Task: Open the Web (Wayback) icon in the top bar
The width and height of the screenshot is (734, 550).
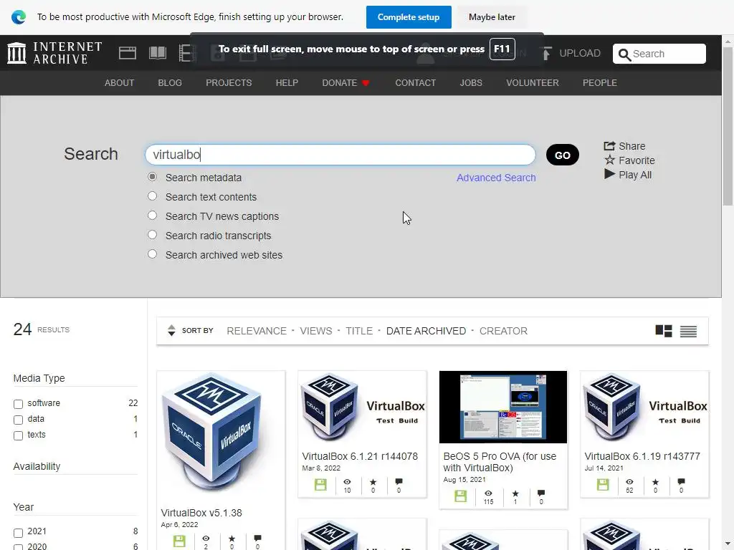Action: [128, 53]
